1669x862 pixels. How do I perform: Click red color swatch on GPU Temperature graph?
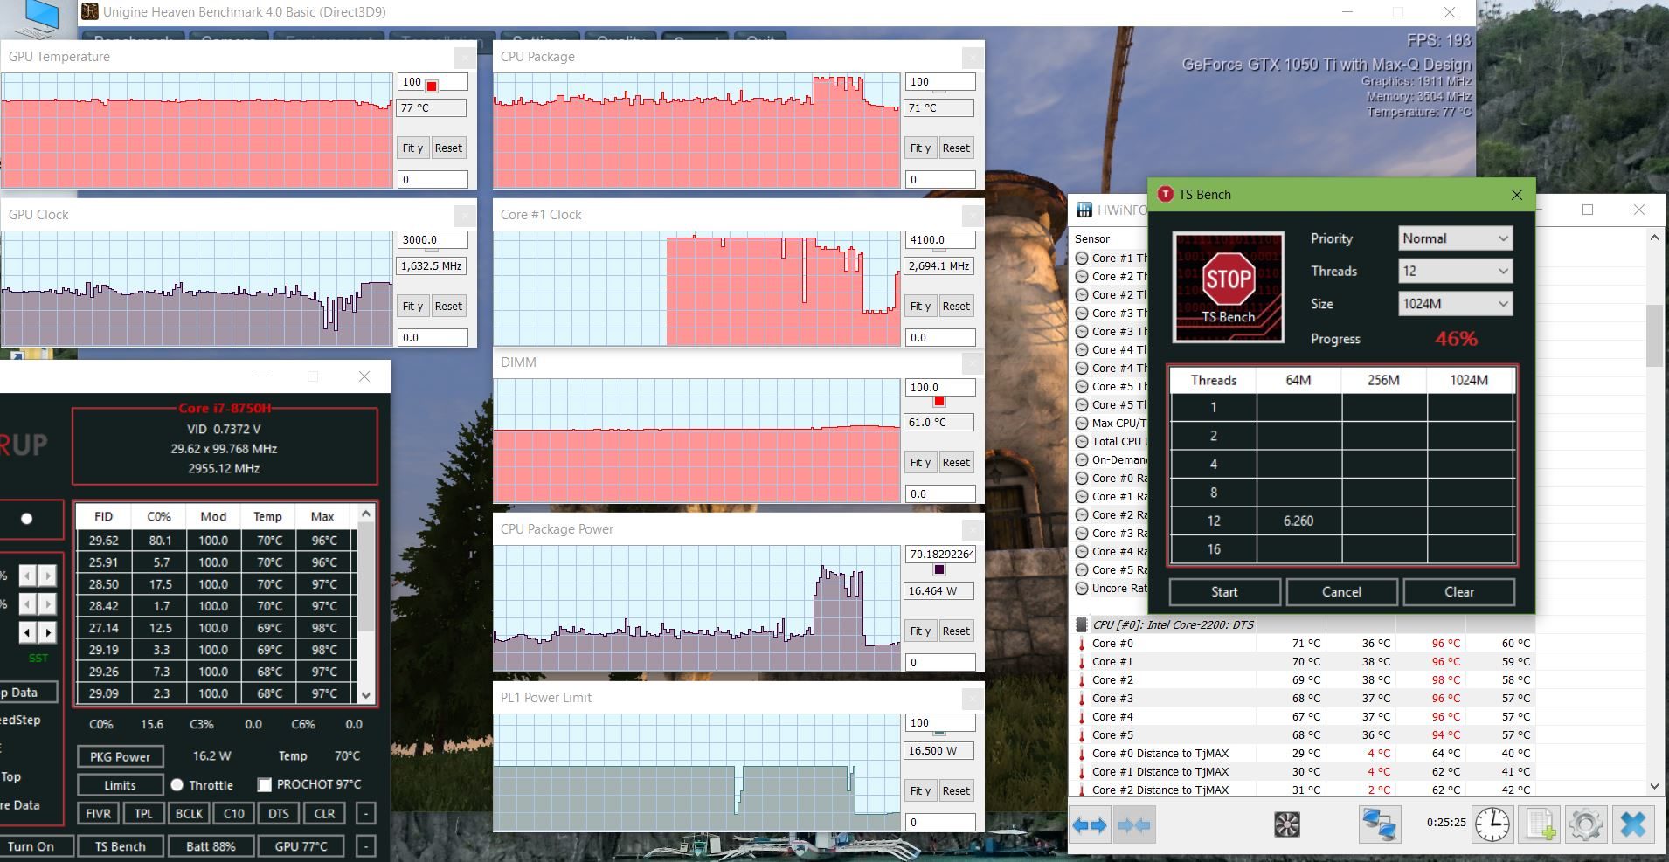click(432, 86)
